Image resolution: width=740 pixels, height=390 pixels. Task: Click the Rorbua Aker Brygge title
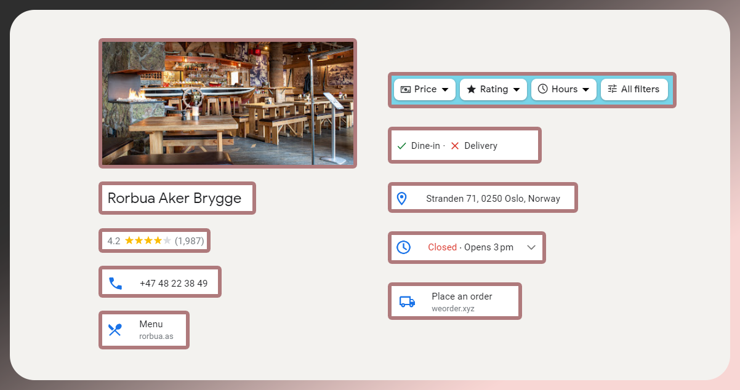coord(175,198)
